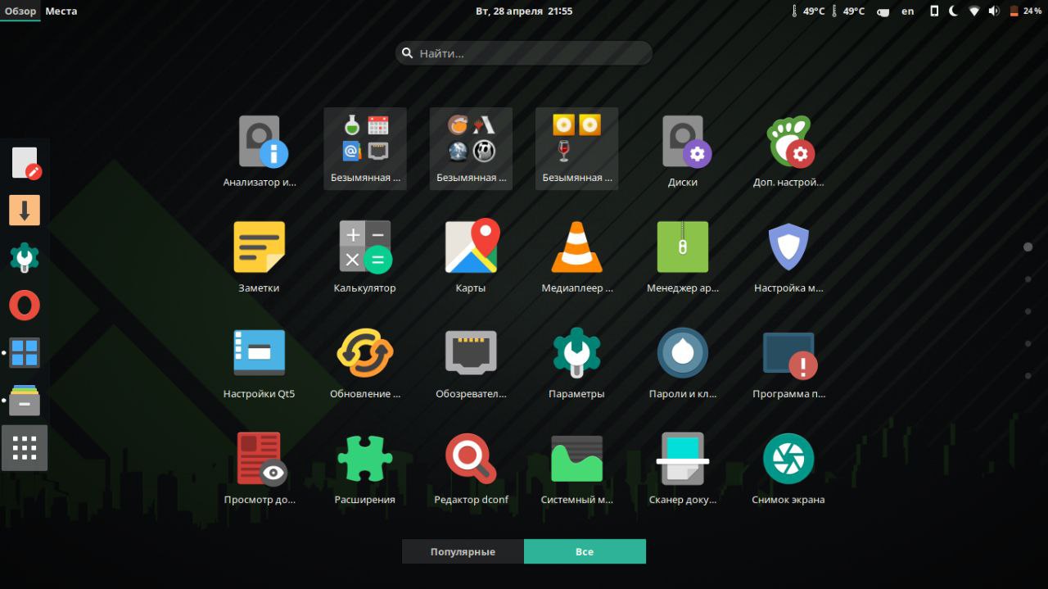
Task: Open the file manager in the dock
Action: point(25,401)
